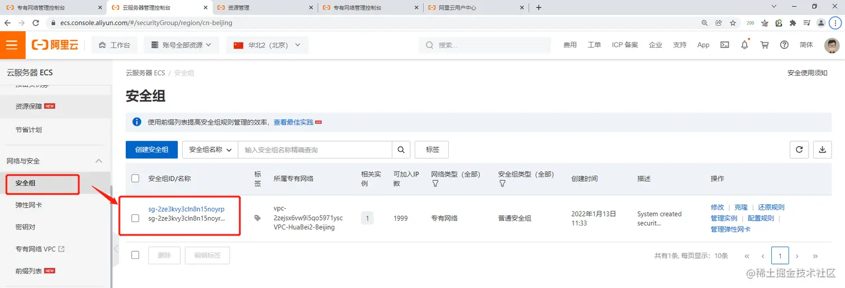Open a new browser tab
This screenshot has height=288, width=845.
click(539, 7)
